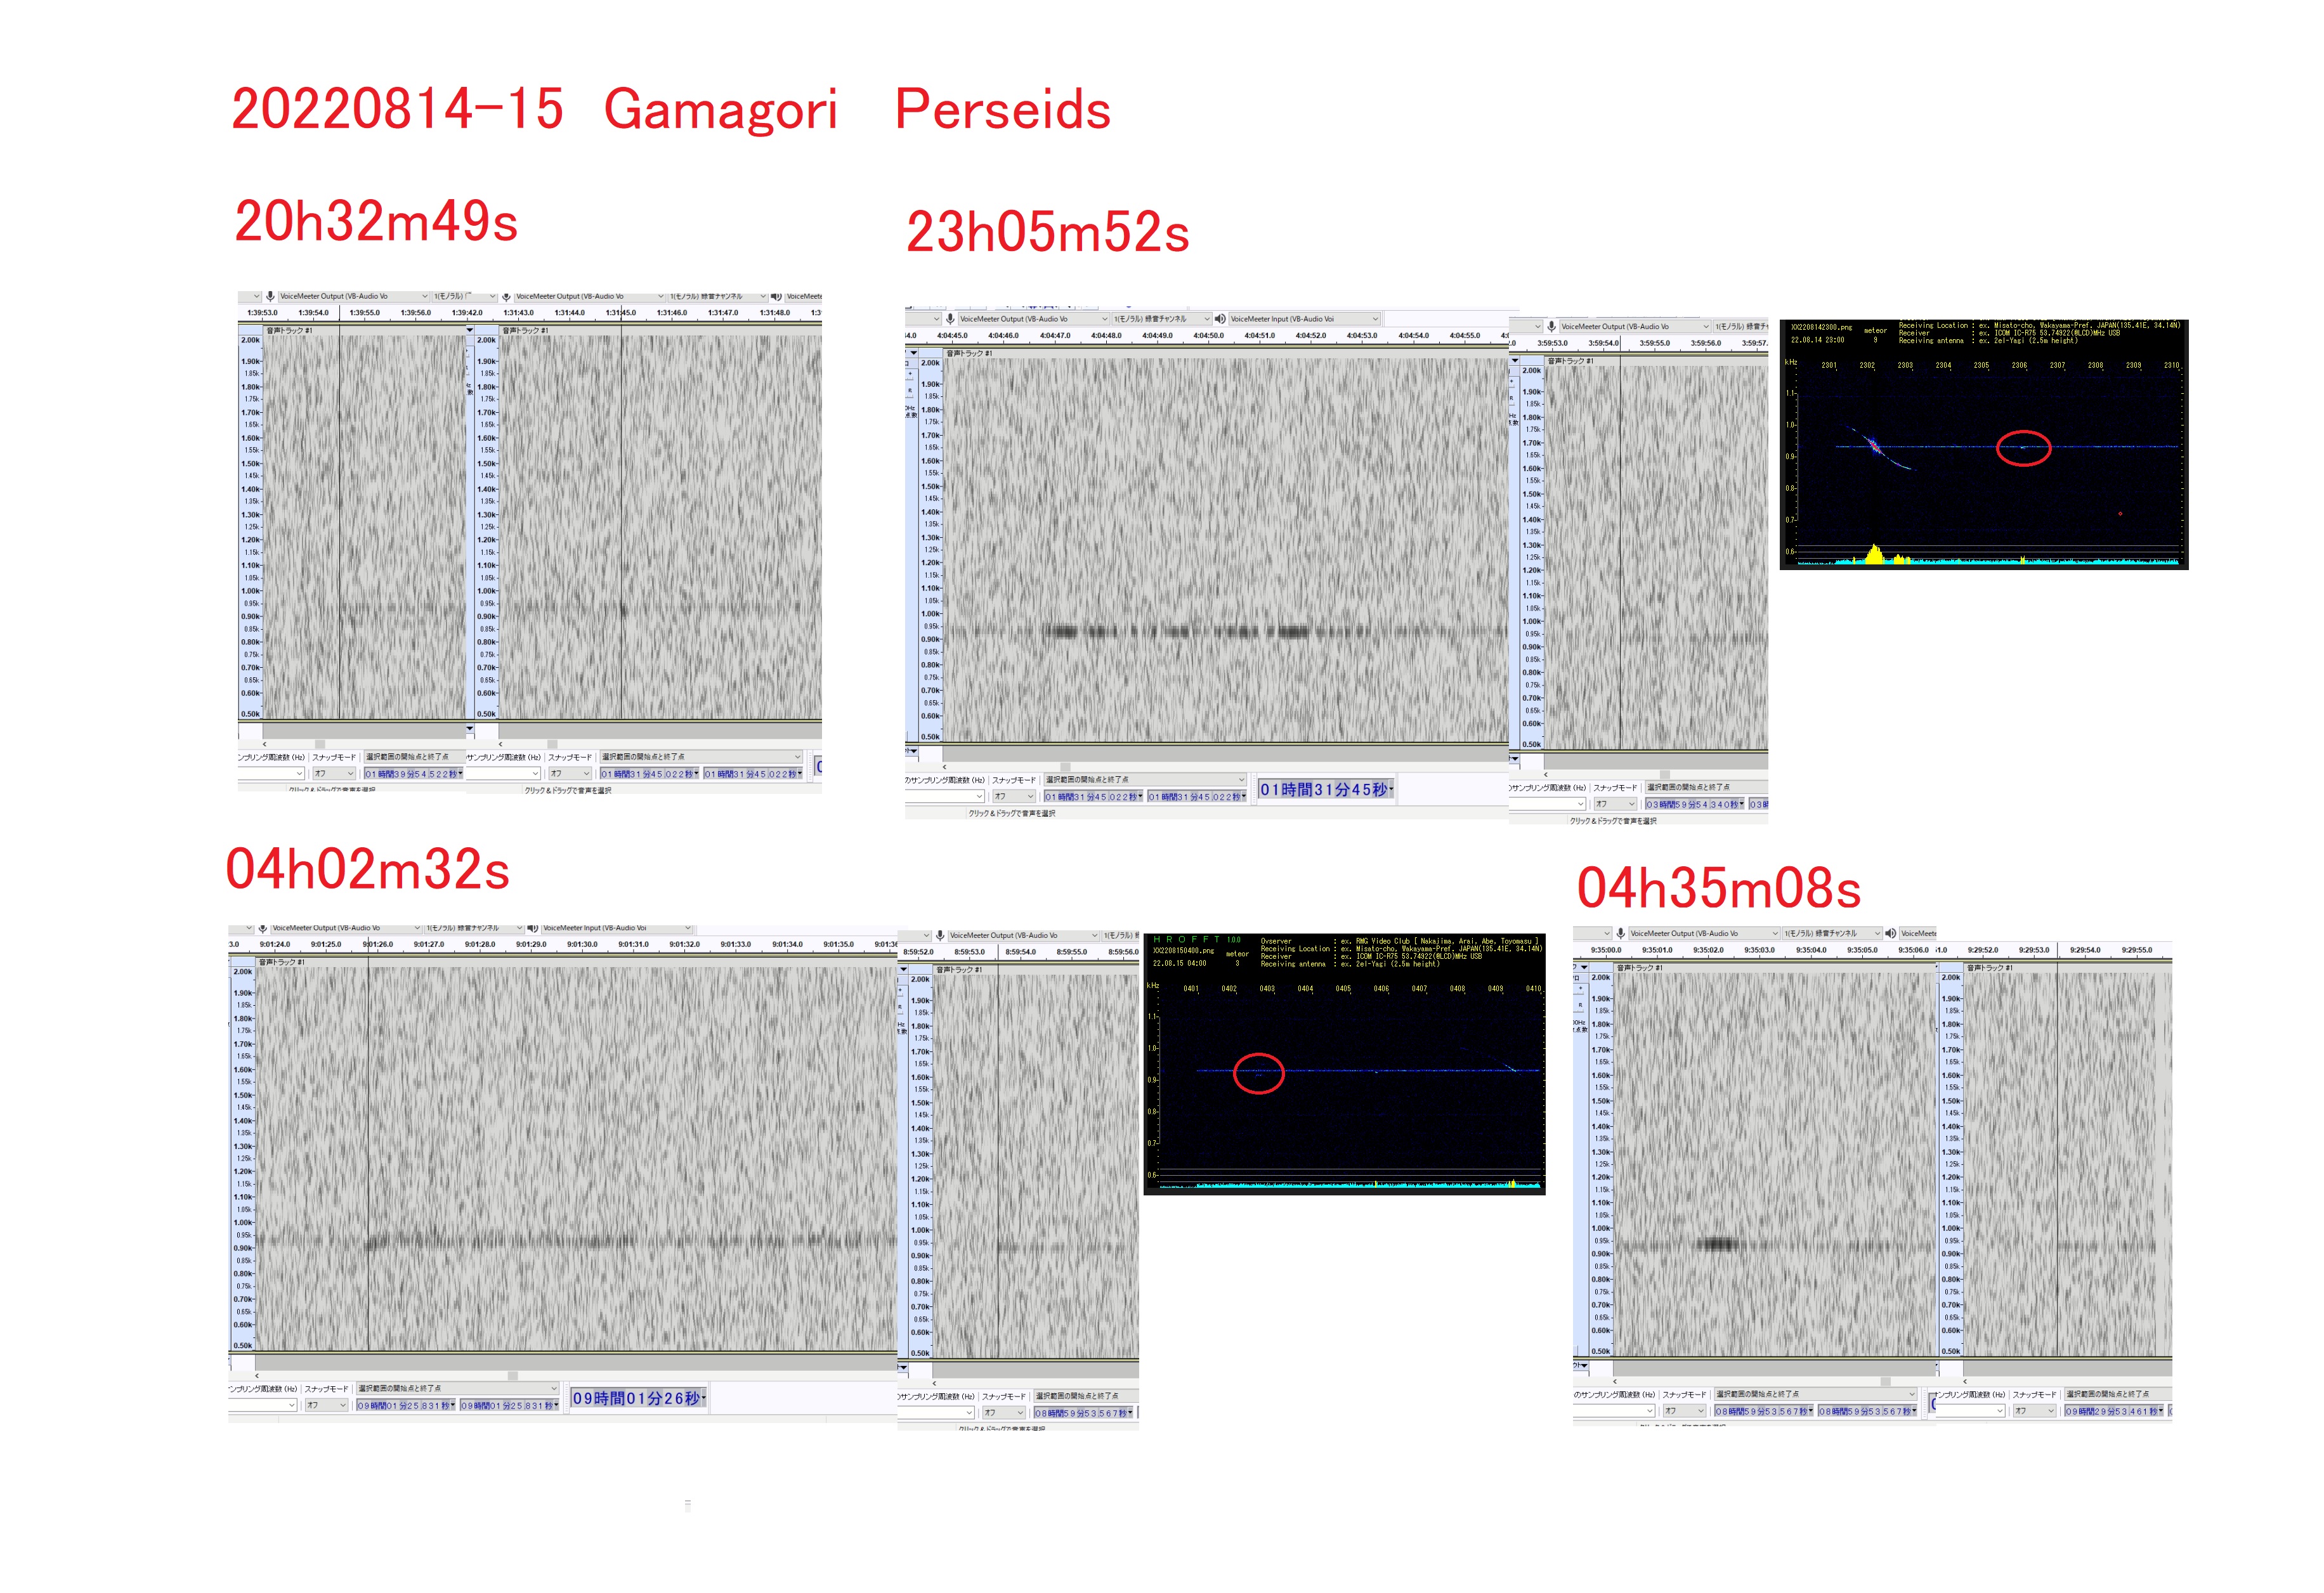Click the 音声トラック #1 label in the 04h02m32s panel
This screenshot has height=1593, width=2324.
(x=282, y=962)
